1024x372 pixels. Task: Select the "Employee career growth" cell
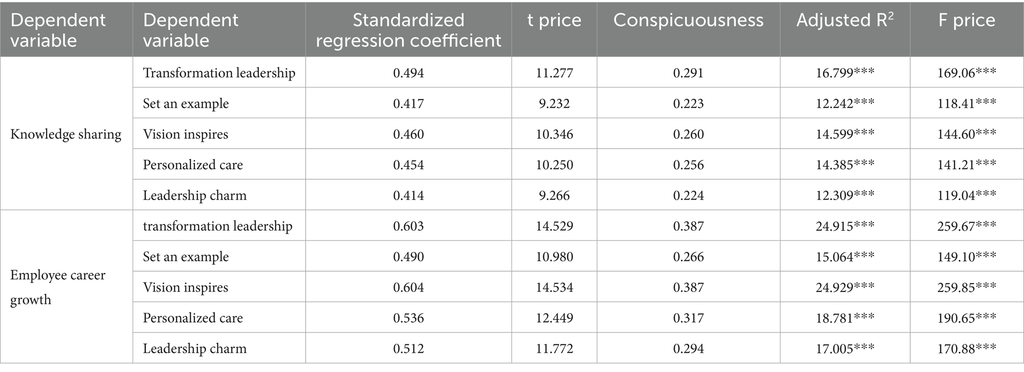[58, 287]
